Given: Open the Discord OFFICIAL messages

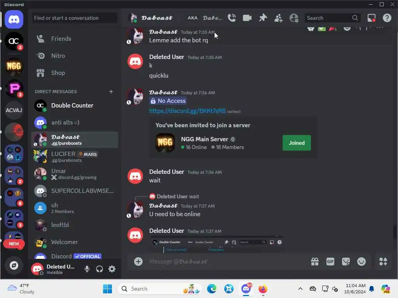Looking at the screenshot, I should [75, 256].
